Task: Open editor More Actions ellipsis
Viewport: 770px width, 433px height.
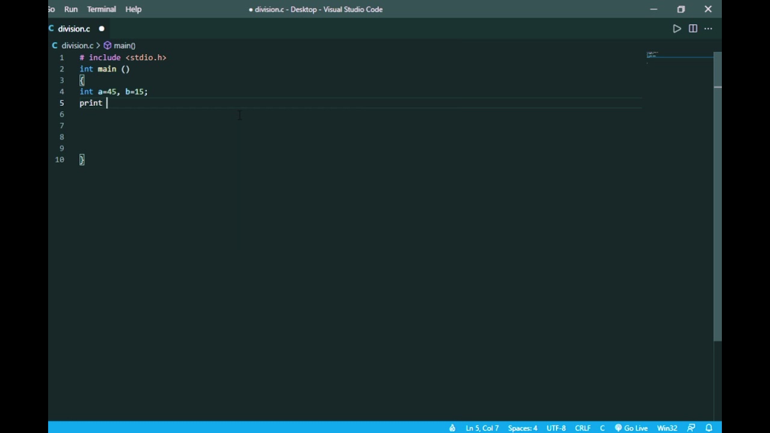Action: (x=709, y=29)
